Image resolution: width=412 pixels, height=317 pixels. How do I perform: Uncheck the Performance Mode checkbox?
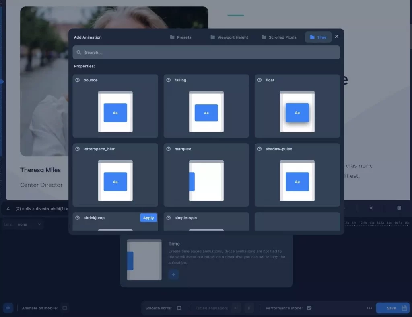309,308
